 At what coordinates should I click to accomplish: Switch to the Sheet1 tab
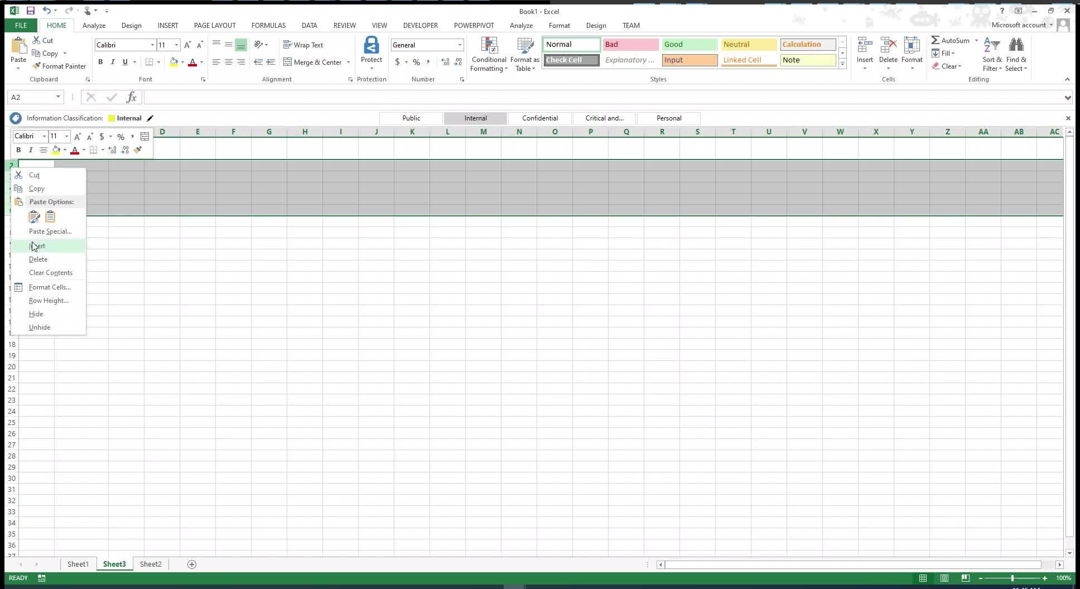[78, 564]
